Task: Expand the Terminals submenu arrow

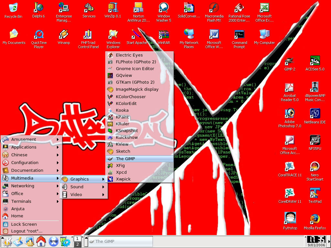Action: coord(58,201)
